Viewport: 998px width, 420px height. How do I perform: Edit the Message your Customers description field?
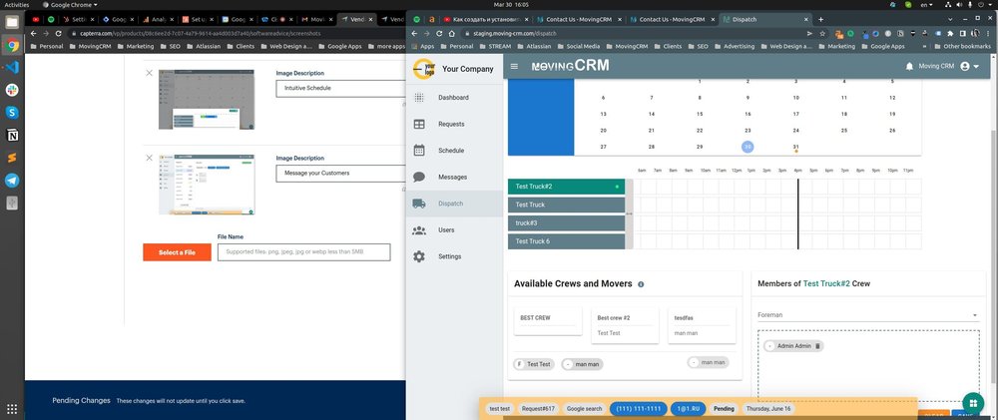(x=340, y=174)
